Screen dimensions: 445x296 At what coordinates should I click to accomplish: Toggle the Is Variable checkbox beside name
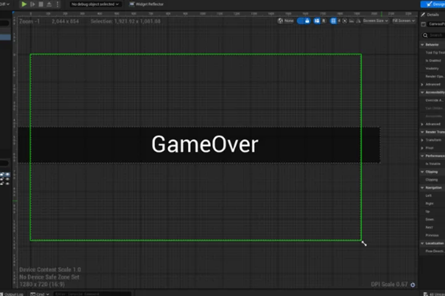pos(423,24)
